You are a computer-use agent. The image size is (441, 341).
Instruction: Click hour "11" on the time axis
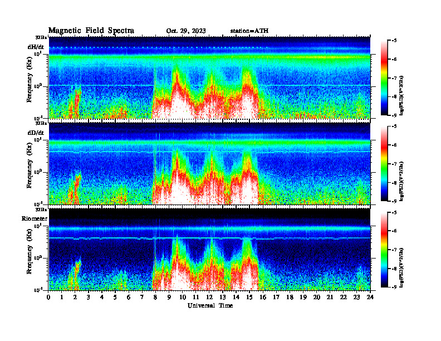point(196,297)
